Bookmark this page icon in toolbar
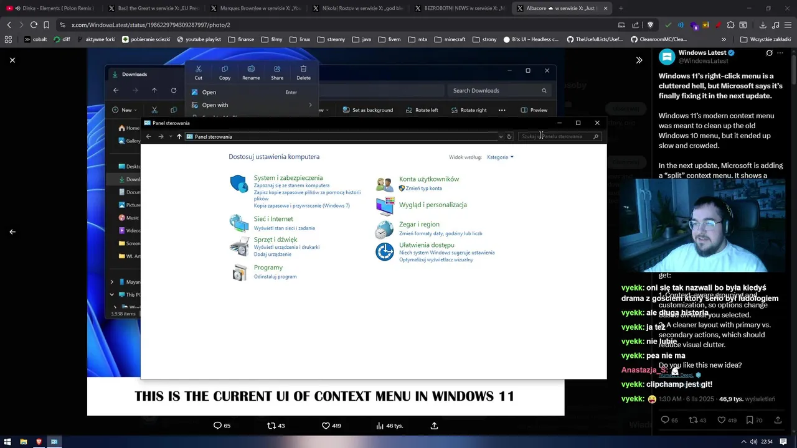This screenshot has height=448, width=797. [x=46, y=25]
